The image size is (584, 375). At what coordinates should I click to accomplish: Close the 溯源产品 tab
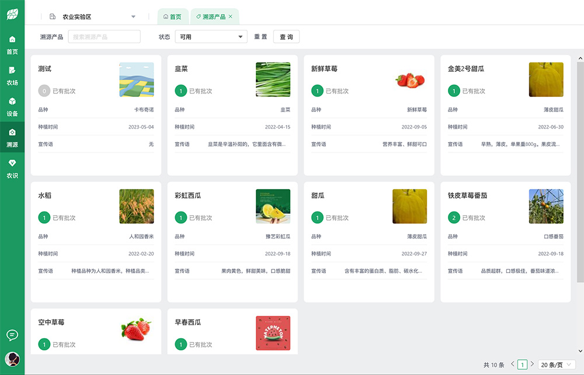pos(231,17)
